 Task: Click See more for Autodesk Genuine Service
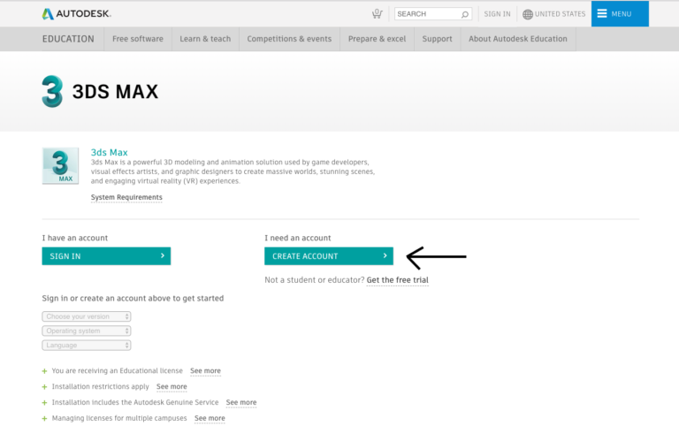241,403
